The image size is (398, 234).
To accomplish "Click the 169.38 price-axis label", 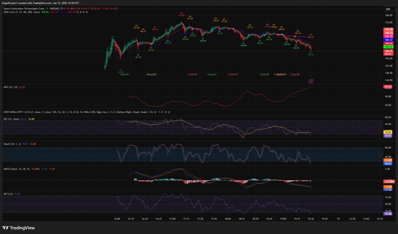I will (388, 29).
